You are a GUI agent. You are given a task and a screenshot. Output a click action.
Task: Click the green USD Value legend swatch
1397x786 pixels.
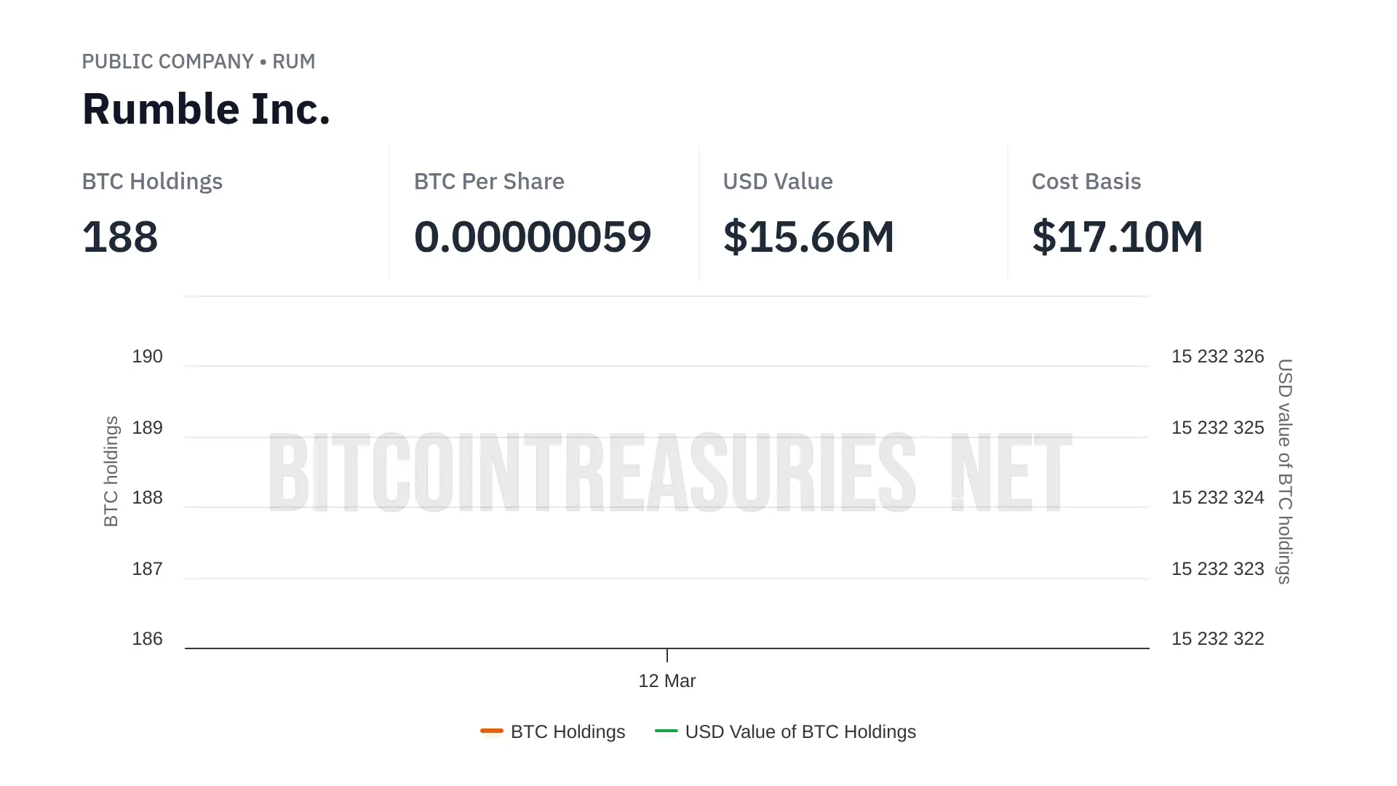click(666, 731)
